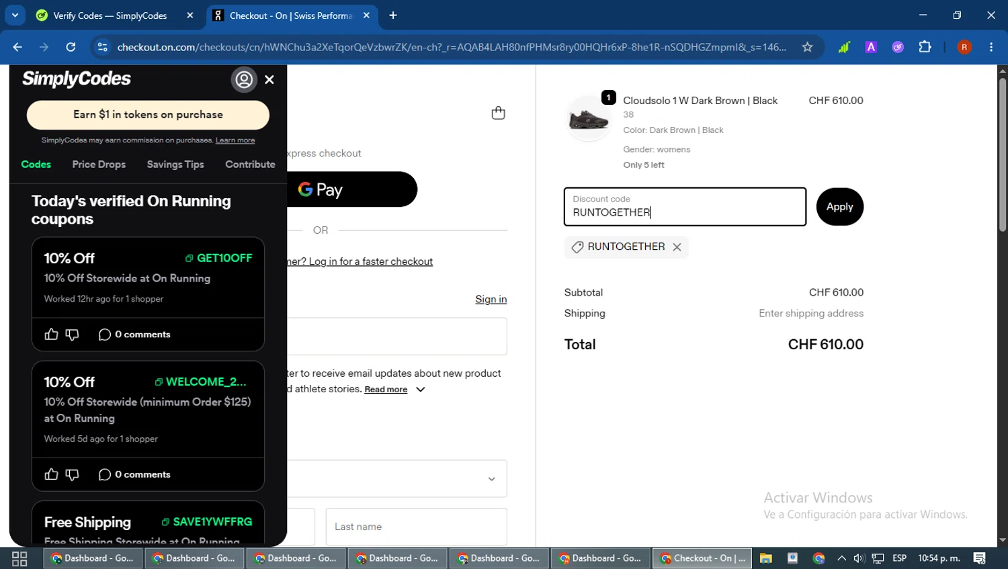Image resolution: width=1008 pixels, height=569 pixels.
Task: Open the Chrome extensions puzzle icon
Action: (925, 47)
